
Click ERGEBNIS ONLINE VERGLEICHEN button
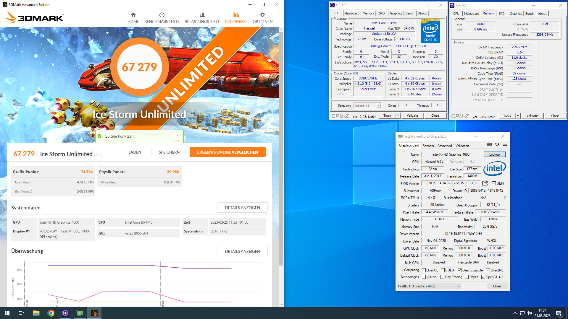[x=227, y=152]
